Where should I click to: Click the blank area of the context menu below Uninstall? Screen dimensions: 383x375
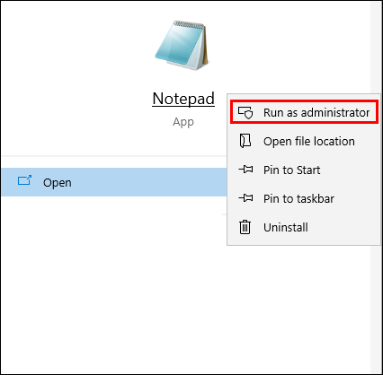coord(304,243)
